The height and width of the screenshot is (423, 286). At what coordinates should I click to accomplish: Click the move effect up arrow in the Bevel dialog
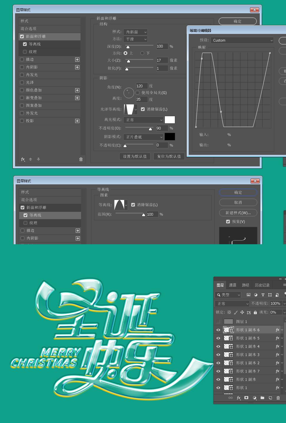coord(30,159)
